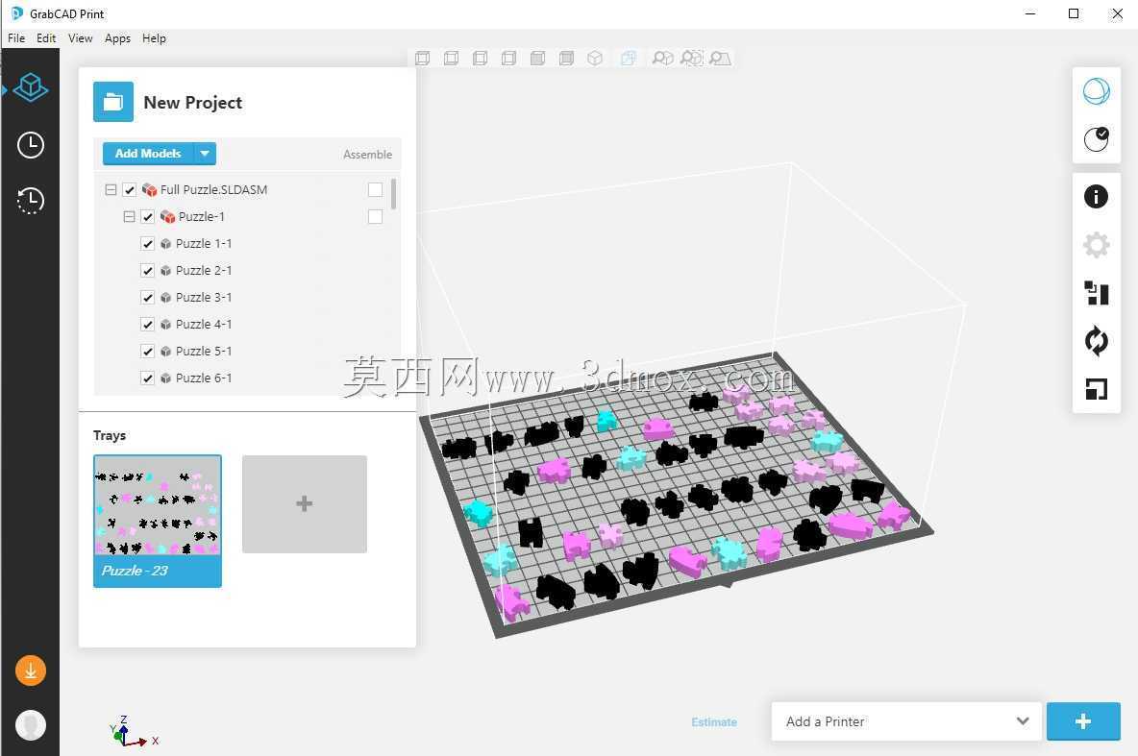Click the orient/rotate arrows icon
The width and height of the screenshot is (1138, 756).
pos(1096,341)
